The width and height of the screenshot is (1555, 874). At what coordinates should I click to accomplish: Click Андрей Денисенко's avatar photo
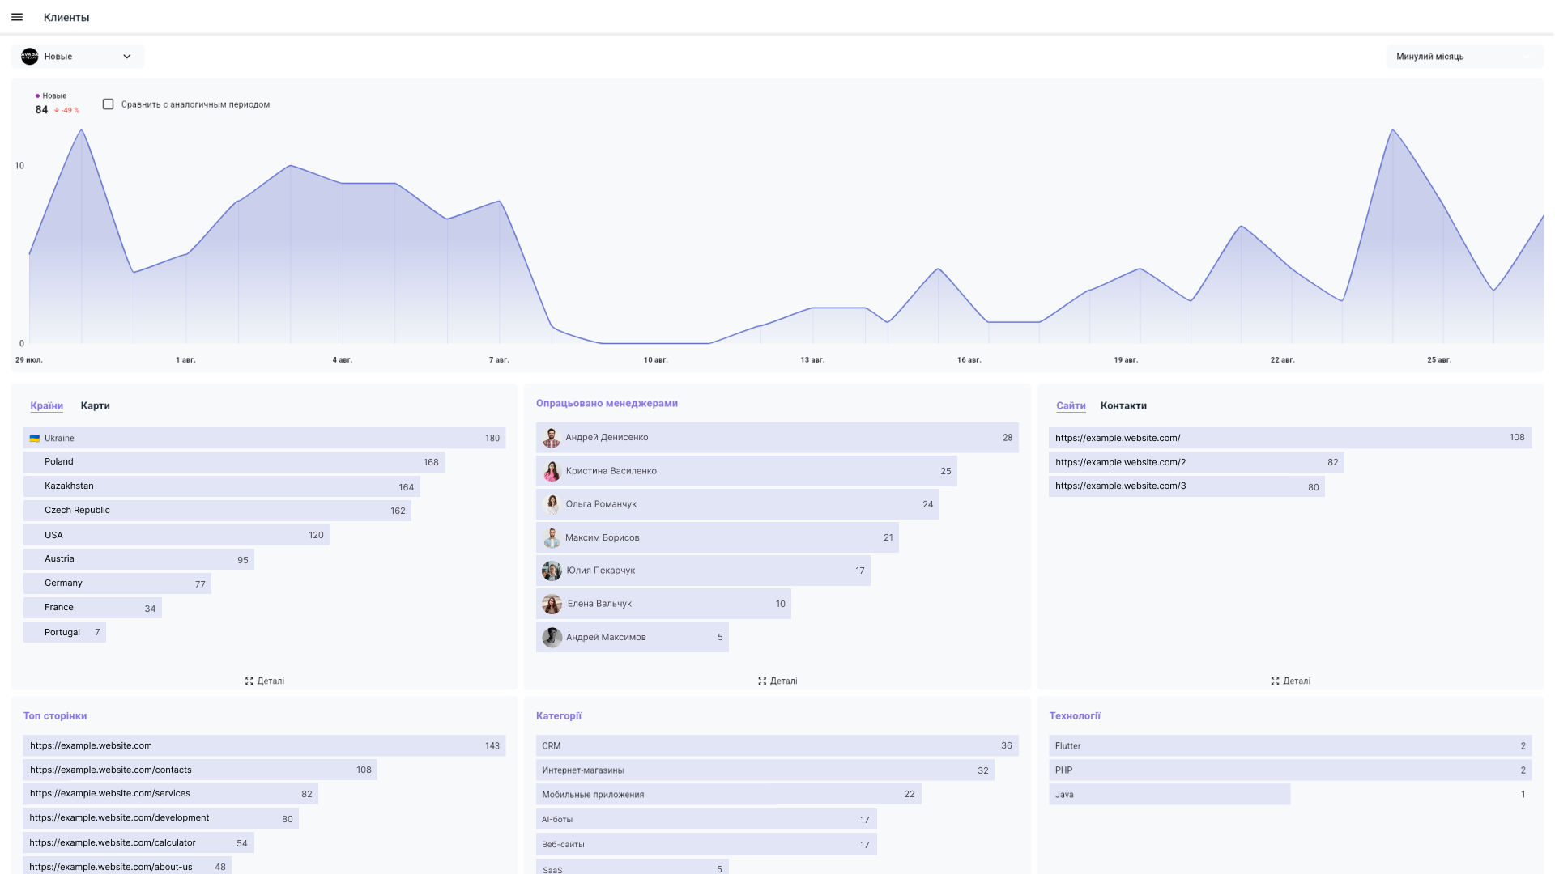point(552,438)
